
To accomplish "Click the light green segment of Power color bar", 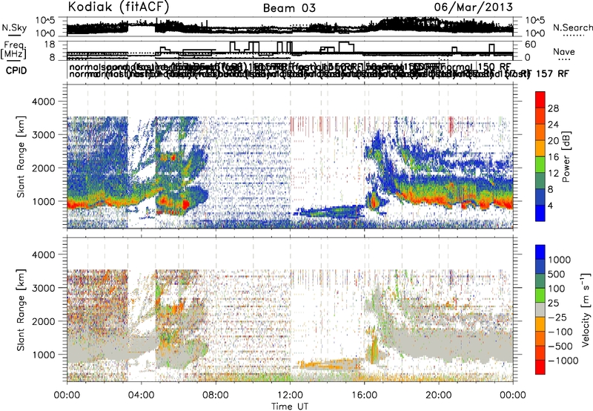I will (540, 165).
